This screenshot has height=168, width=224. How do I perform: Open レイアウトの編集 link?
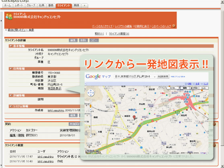pos(123,26)
